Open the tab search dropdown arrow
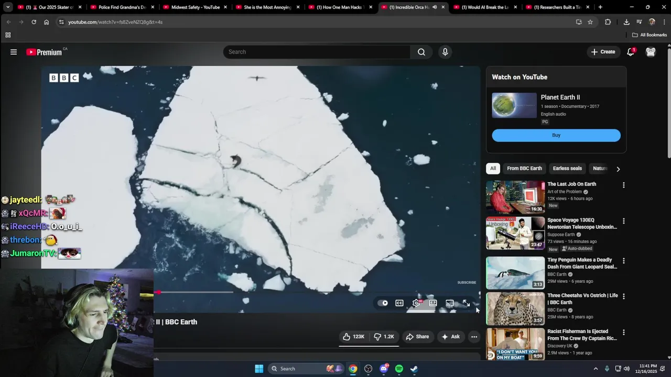 click(8, 7)
